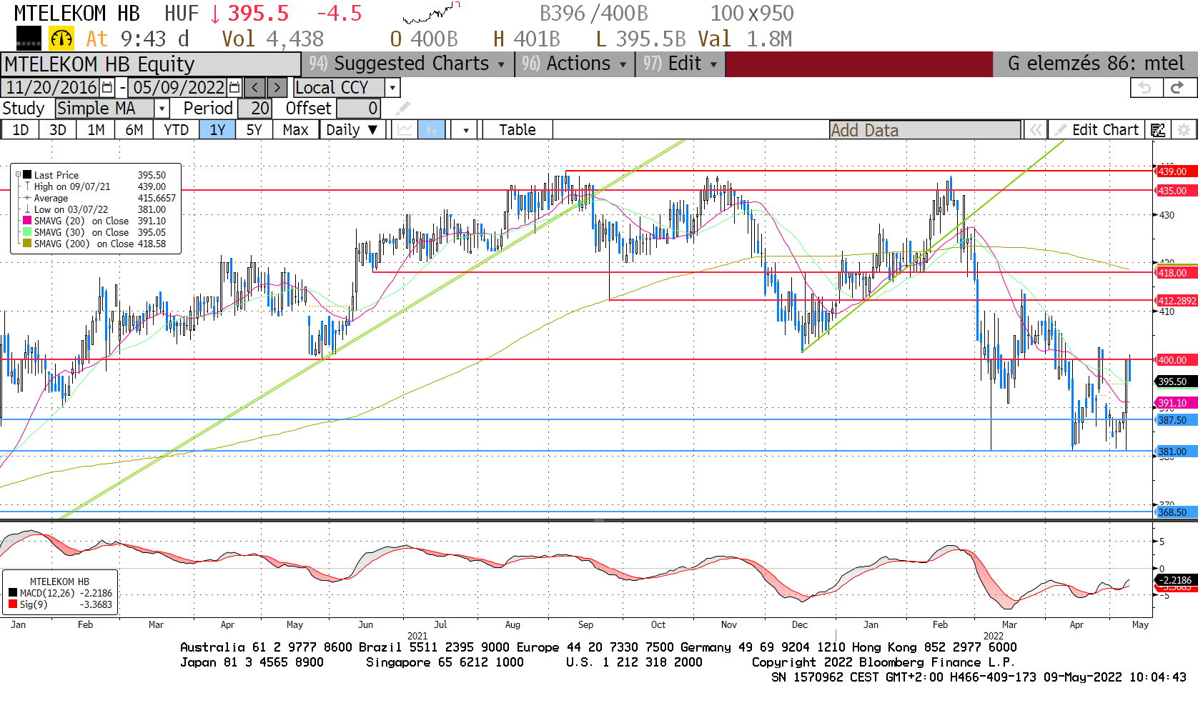The height and width of the screenshot is (708, 1198).
Task: Click the black Last Price color swatch
Action: (x=27, y=175)
